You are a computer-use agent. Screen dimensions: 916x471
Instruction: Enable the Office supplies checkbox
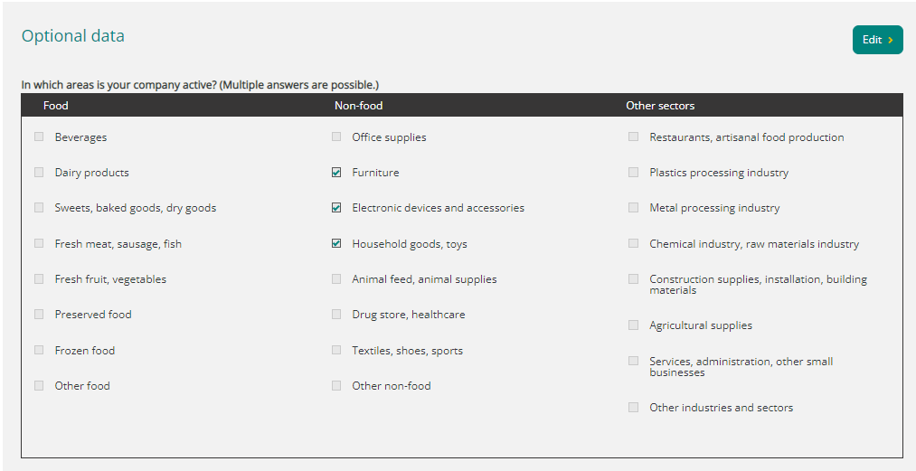pyautogui.click(x=336, y=137)
